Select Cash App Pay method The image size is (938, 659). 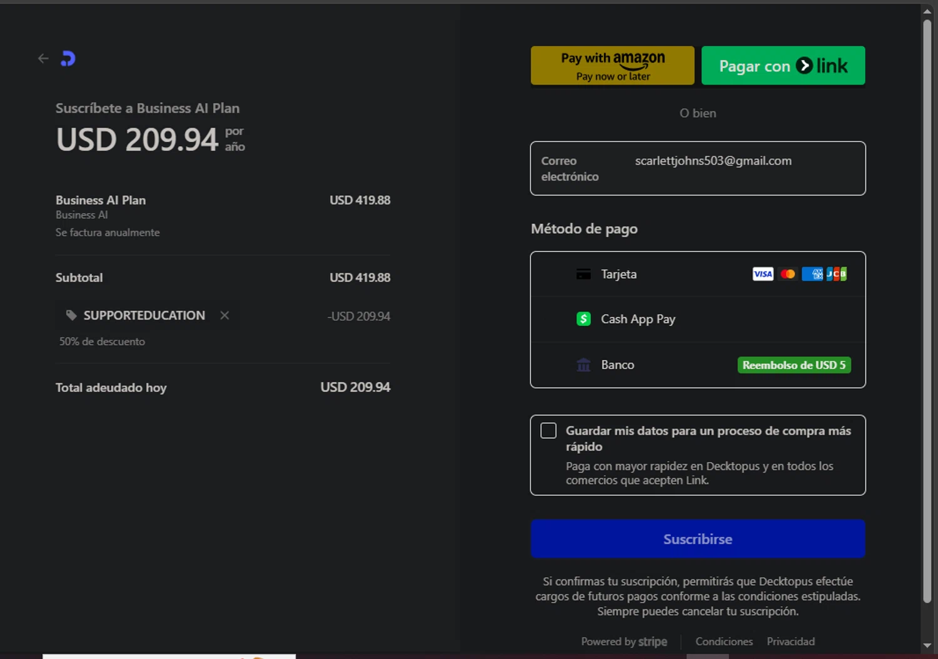pos(698,319)
